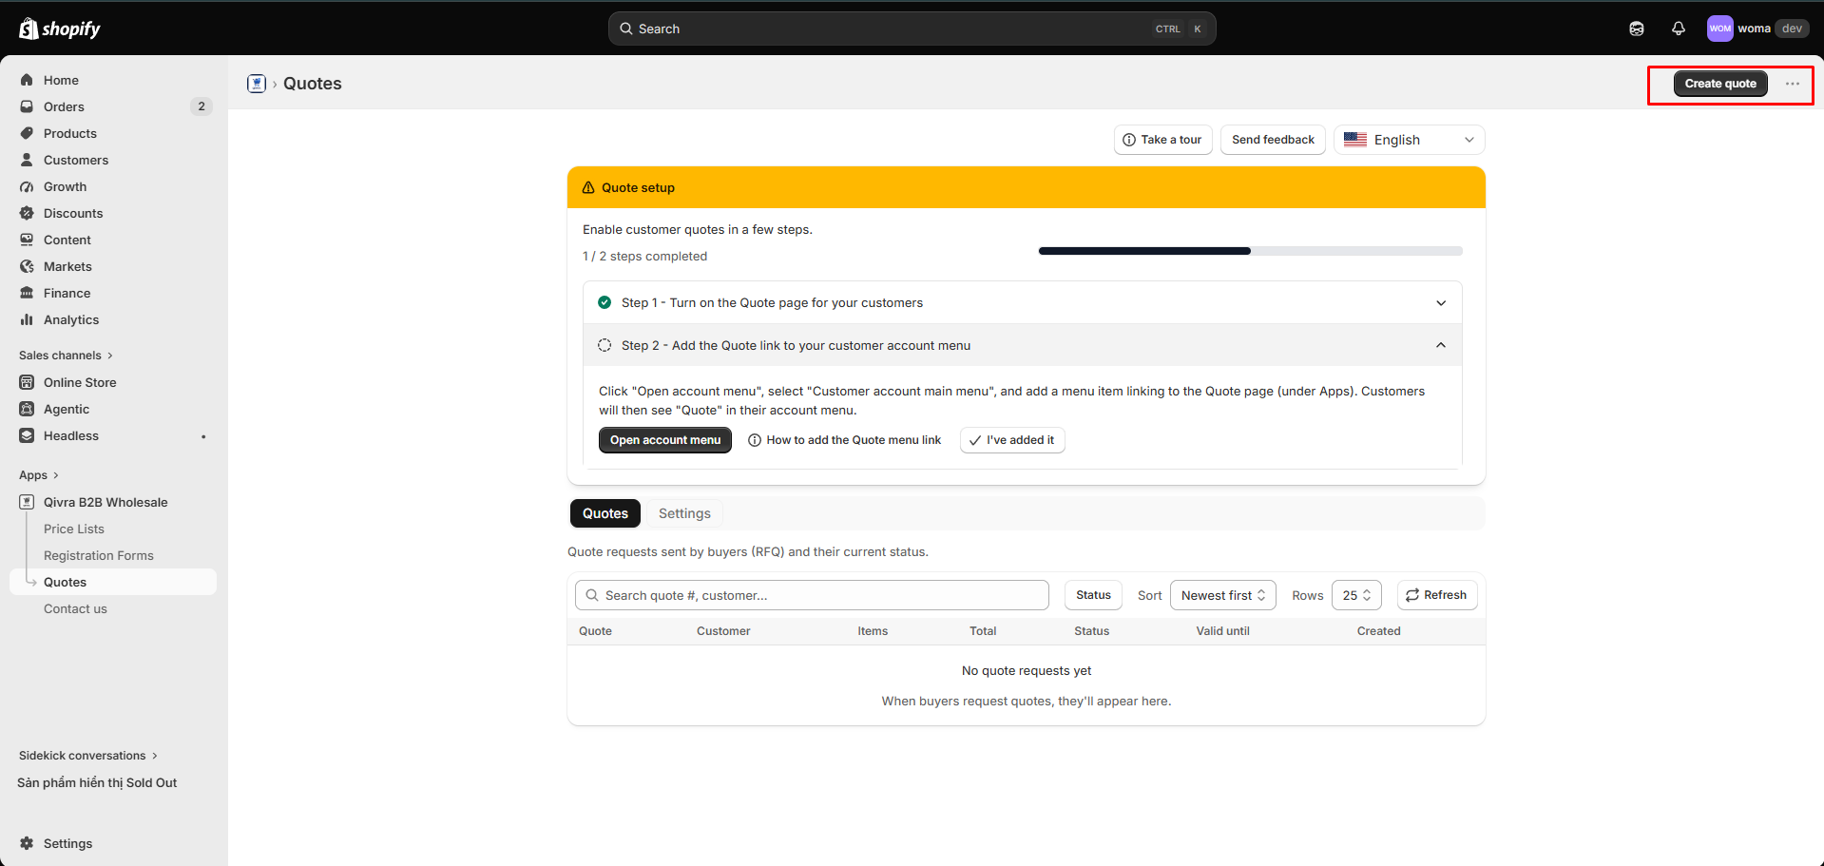Screen dimensions: 1824x866
Task: Switch to the Settings tab
Action: [x=684, y=513]
